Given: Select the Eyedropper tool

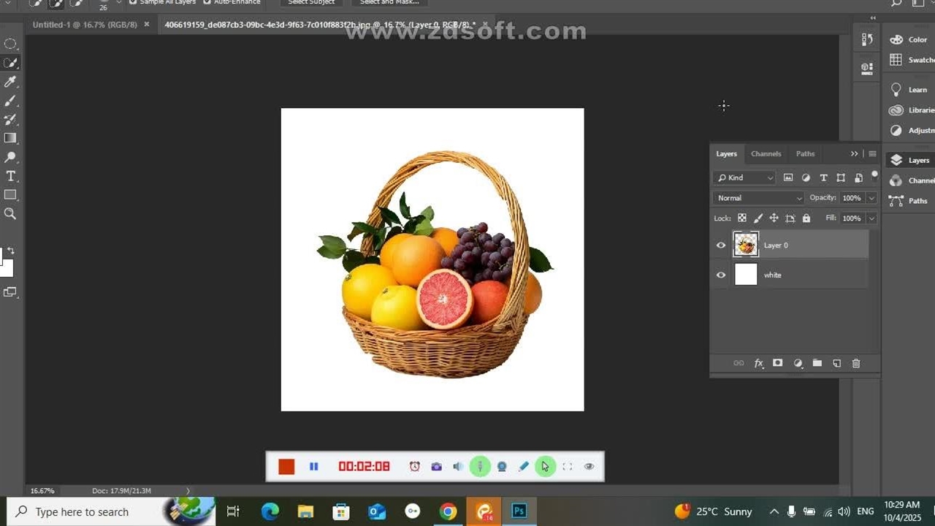Looking at the screenshot, I should click(x=10, y=82).
